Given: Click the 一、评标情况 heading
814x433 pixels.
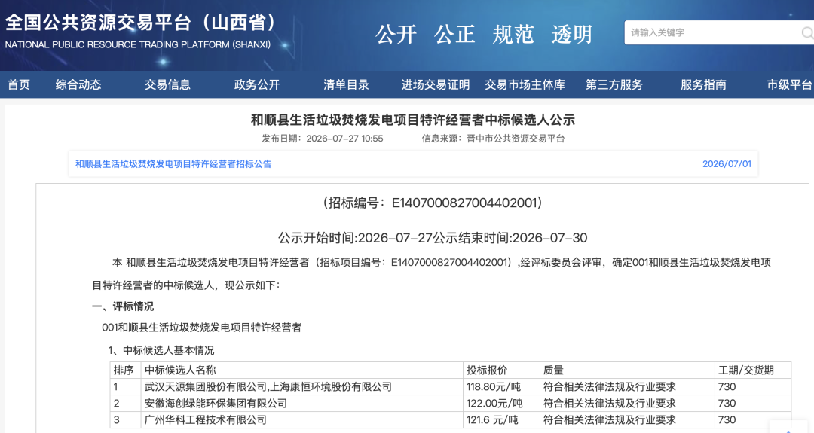Looking at the screenshot, I should pos(123,306).
